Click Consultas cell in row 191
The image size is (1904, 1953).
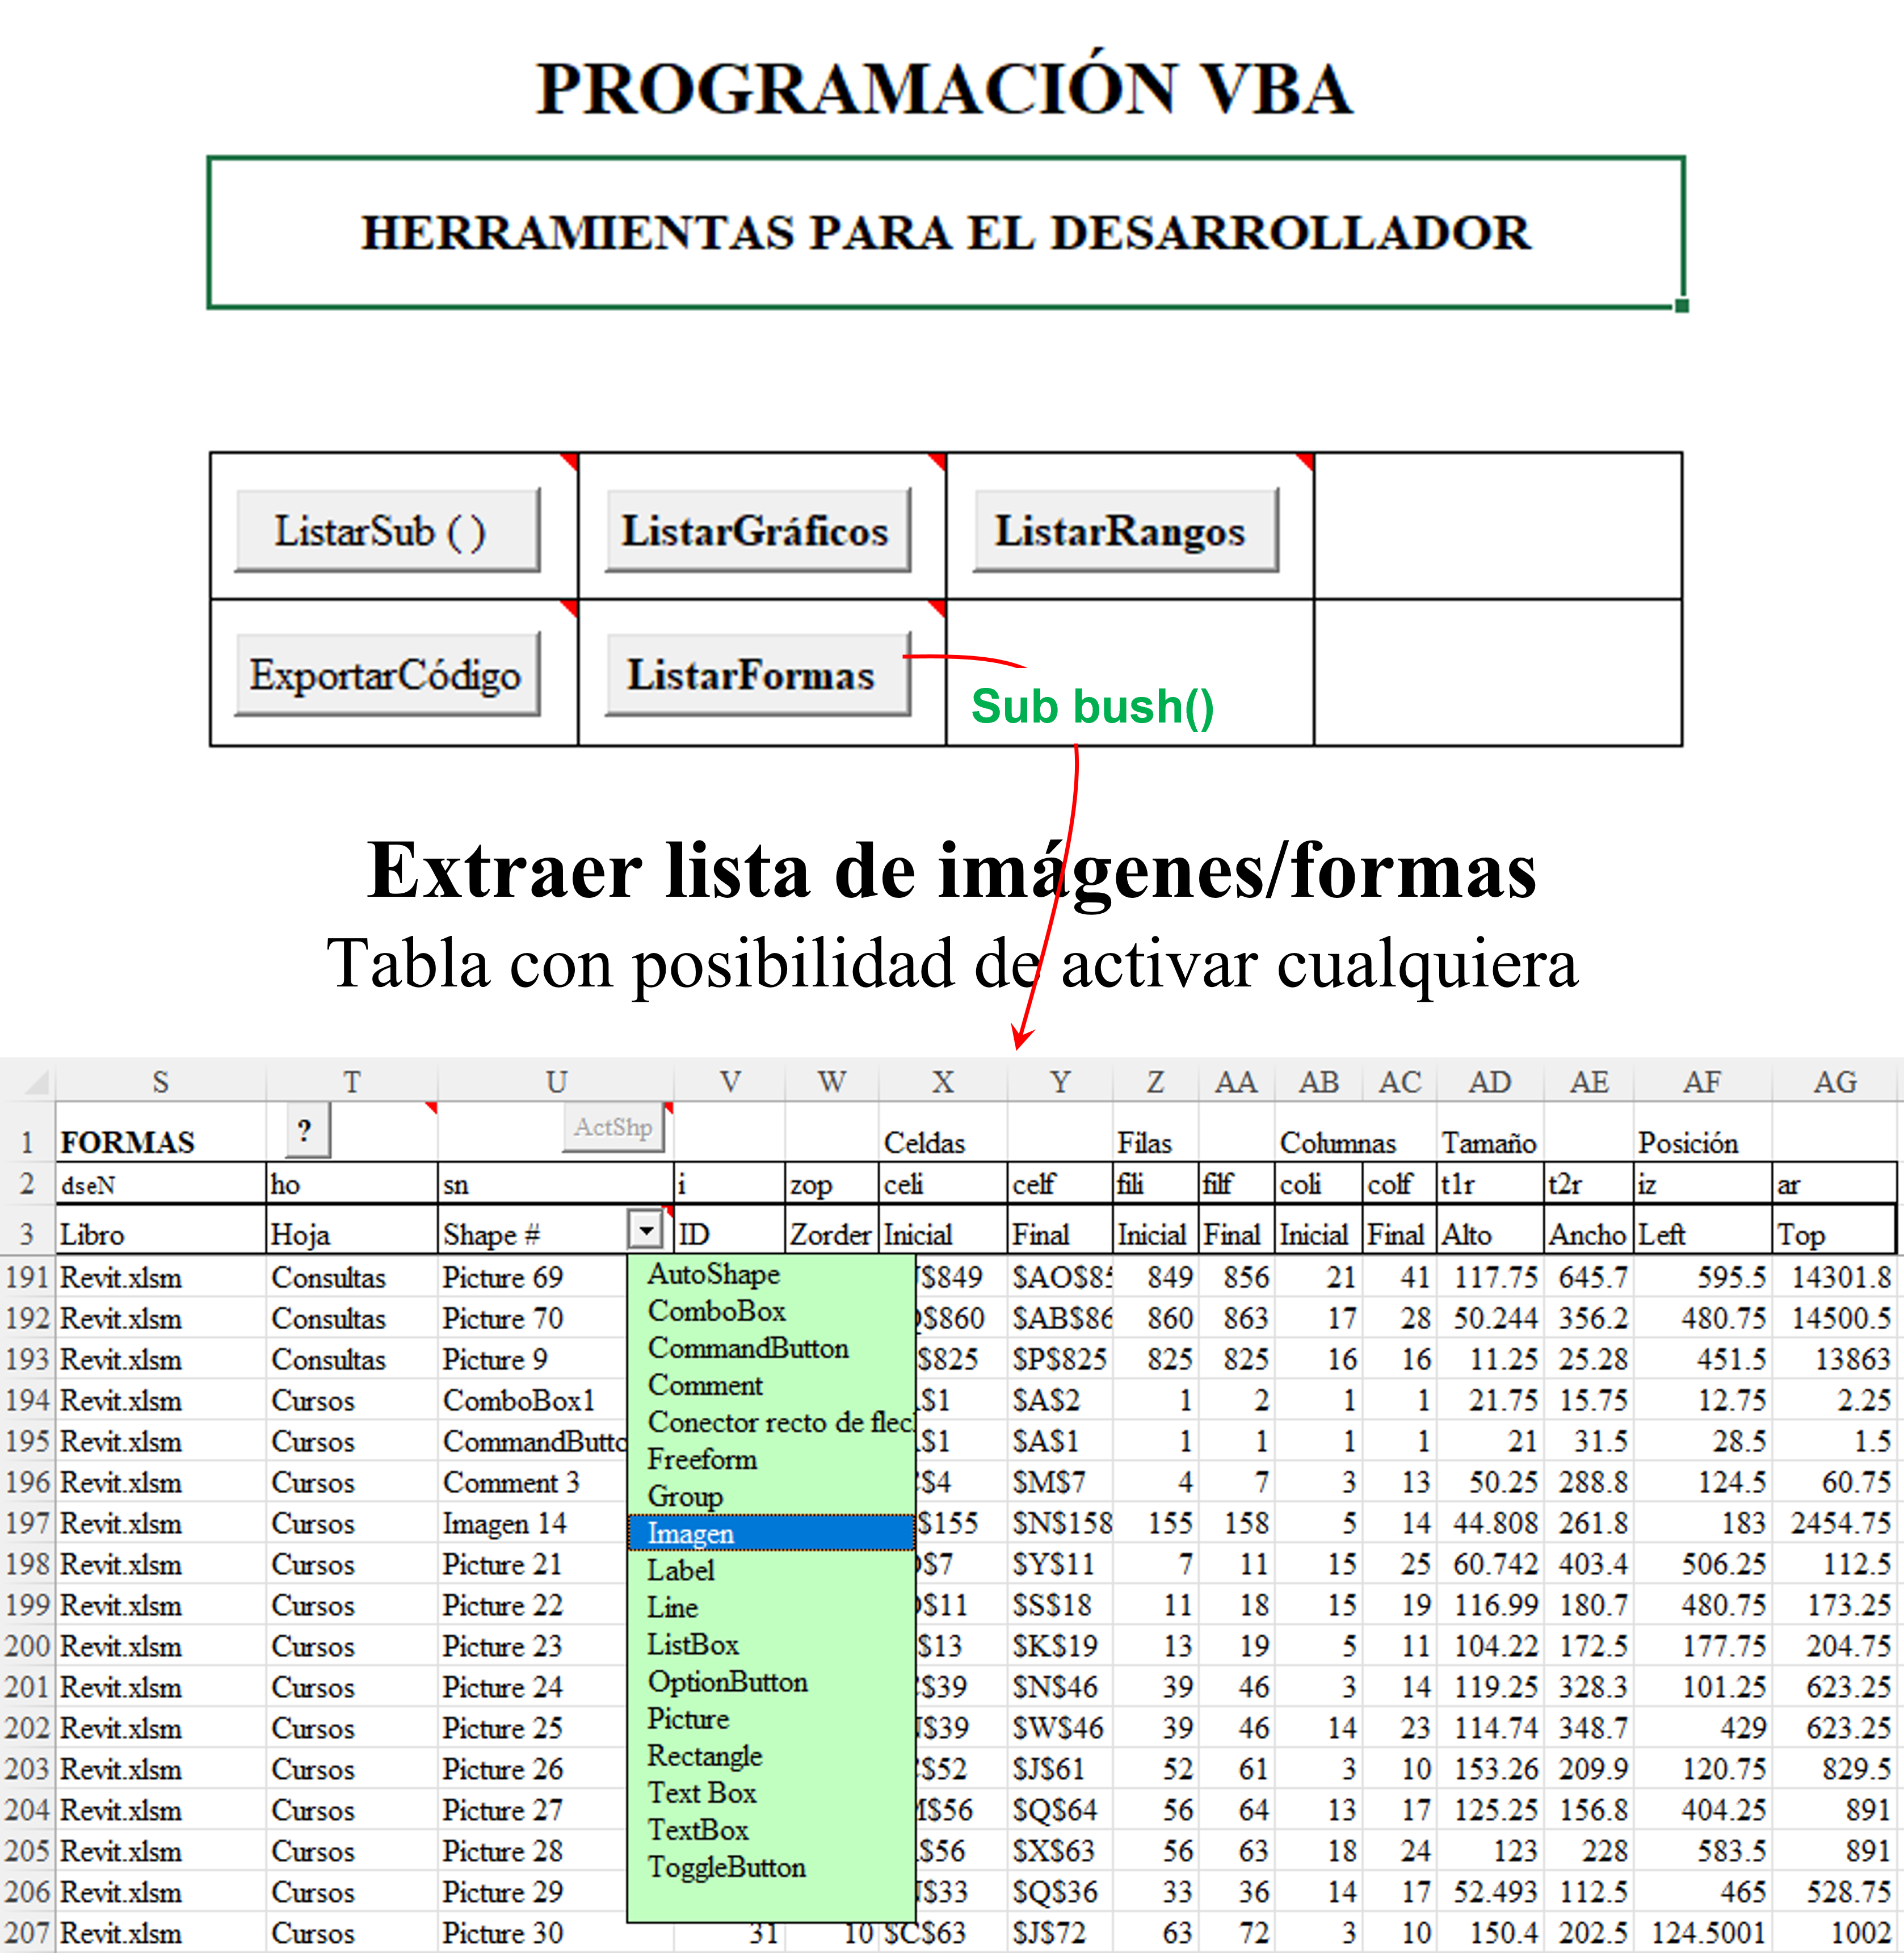pyautogui.click(x=351, y=1276)
